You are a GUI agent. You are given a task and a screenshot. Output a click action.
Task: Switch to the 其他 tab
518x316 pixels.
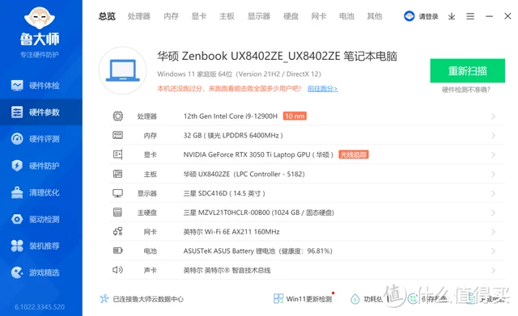click(x=375, y=16)
